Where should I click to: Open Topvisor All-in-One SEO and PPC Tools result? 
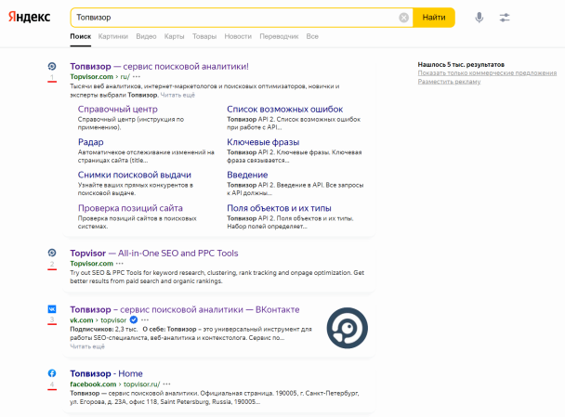(x=154, y=253)
